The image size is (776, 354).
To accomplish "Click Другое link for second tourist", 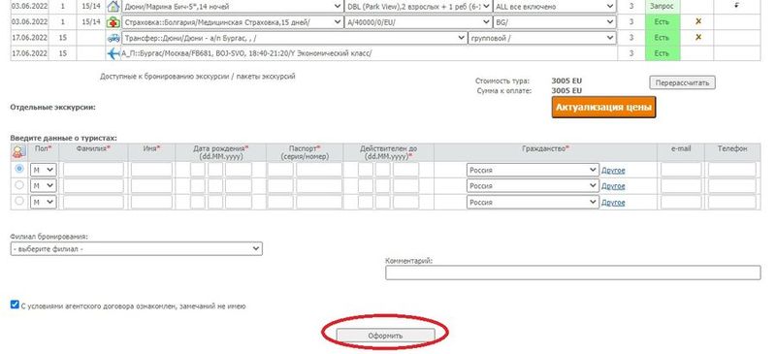I will [613, 186].
